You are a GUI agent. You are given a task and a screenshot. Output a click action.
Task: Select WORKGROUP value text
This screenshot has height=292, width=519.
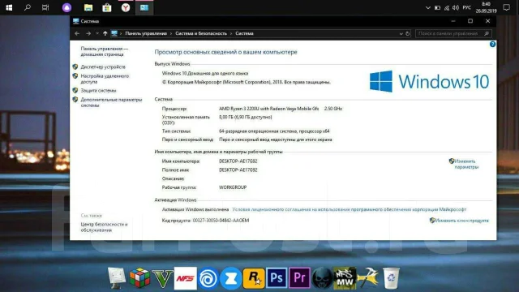[233, 187]
